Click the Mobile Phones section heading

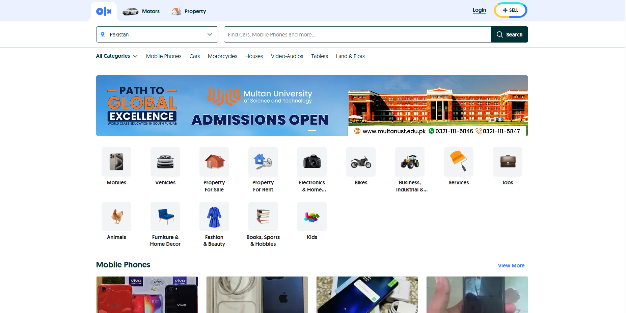123,265
